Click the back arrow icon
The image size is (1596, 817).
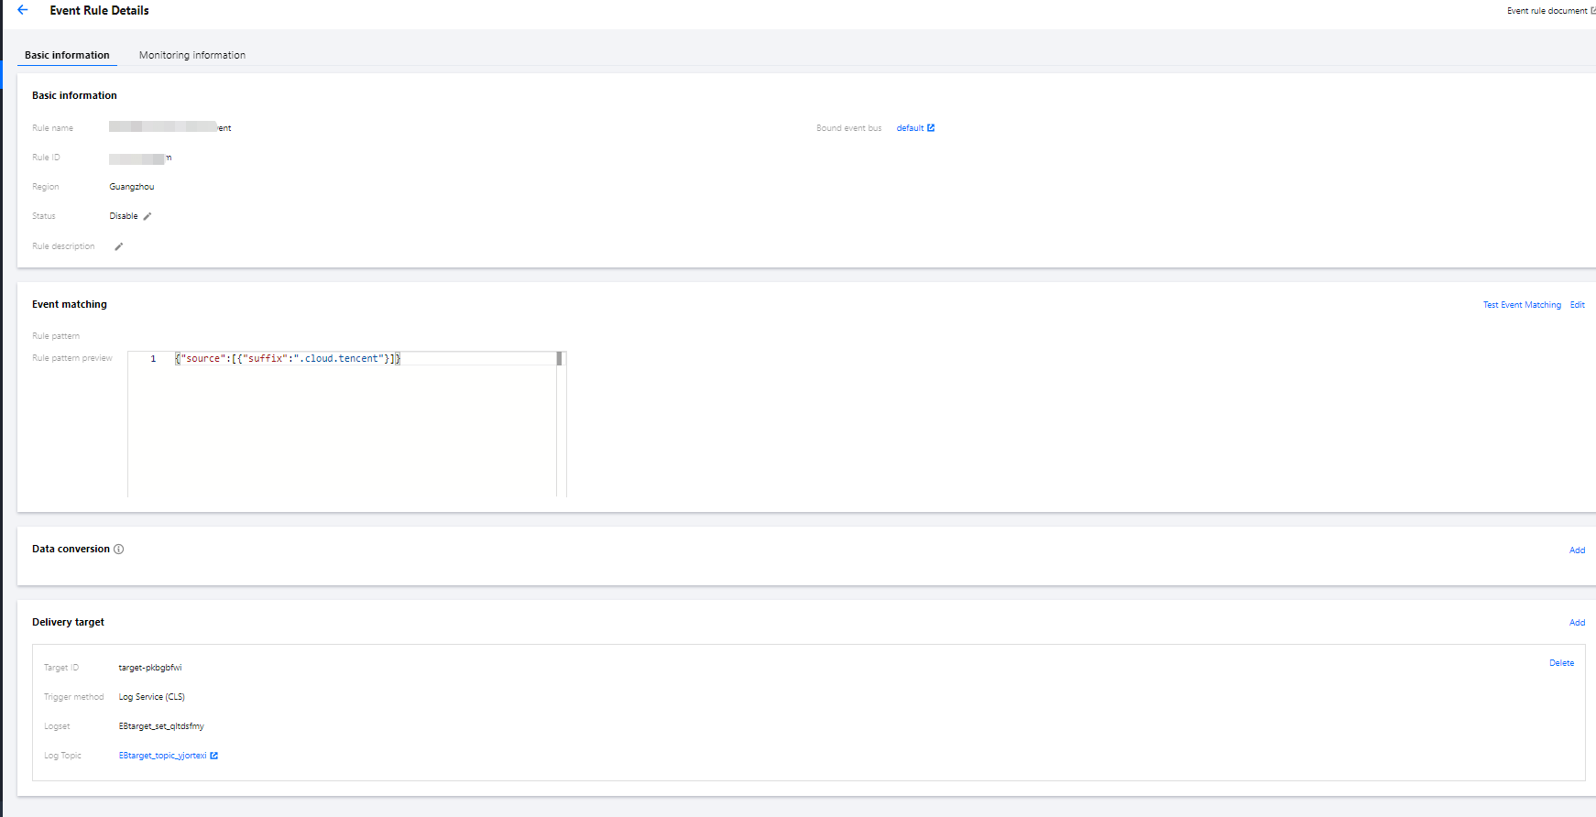pos(23,10)
